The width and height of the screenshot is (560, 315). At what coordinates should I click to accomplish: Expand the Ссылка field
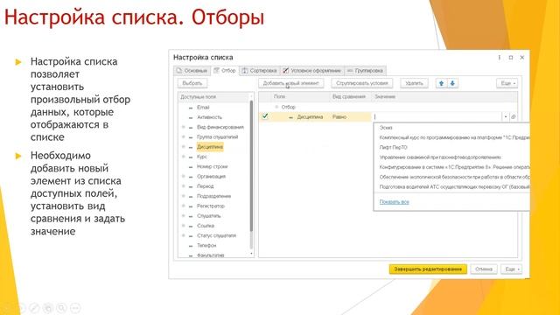point(184,226)
